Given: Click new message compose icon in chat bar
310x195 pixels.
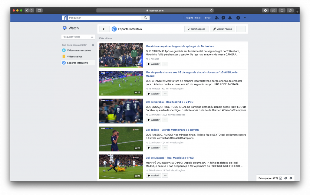Looking at the screenshot, I should [x=281, y=178].
